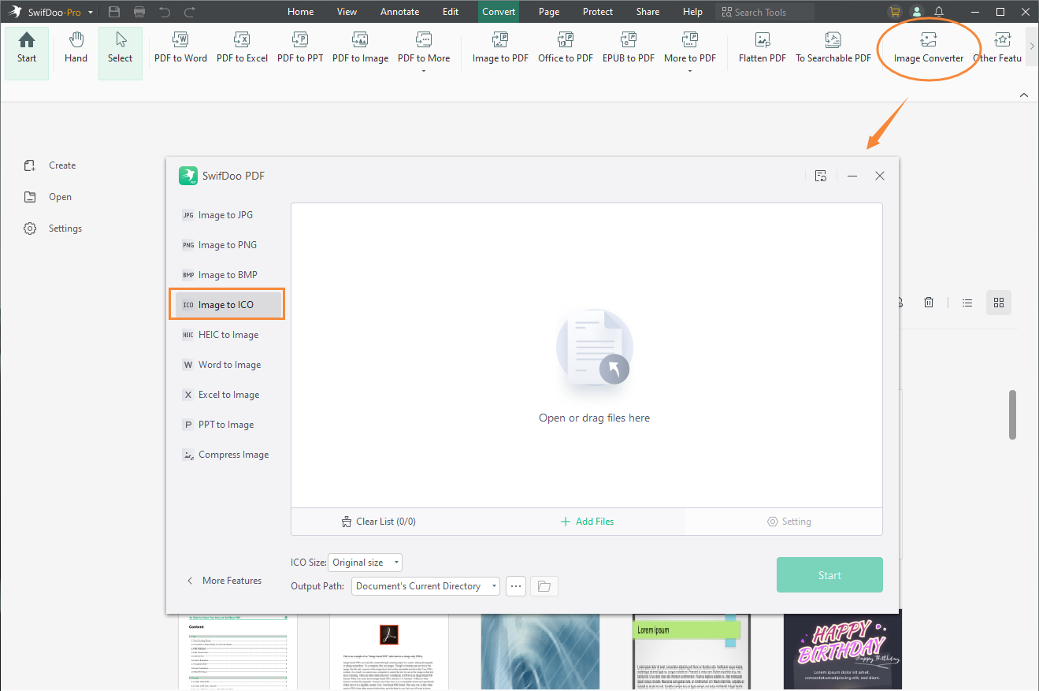Click the shopping cart icon
The height and width of the screenshot is (691, 1039).
(894, 12)
